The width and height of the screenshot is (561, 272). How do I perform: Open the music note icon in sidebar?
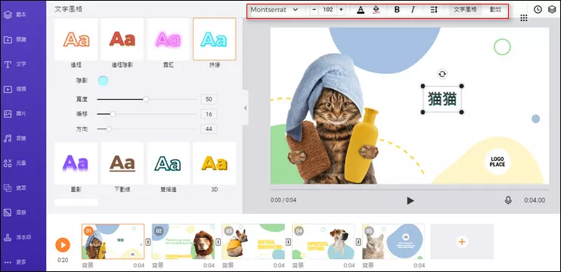coord(8,138)
